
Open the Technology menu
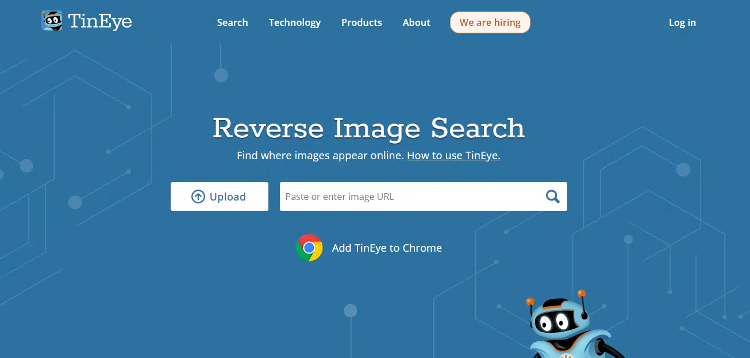295,22
